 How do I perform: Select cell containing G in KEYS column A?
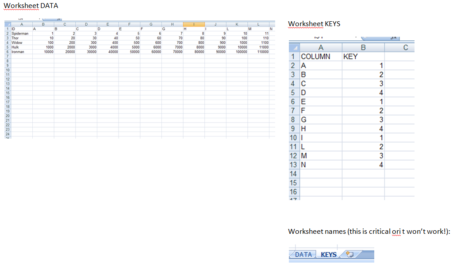pos(321,120)
